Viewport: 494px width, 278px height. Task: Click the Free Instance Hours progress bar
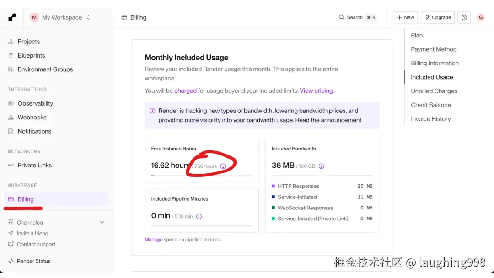(x=202, y=176)
